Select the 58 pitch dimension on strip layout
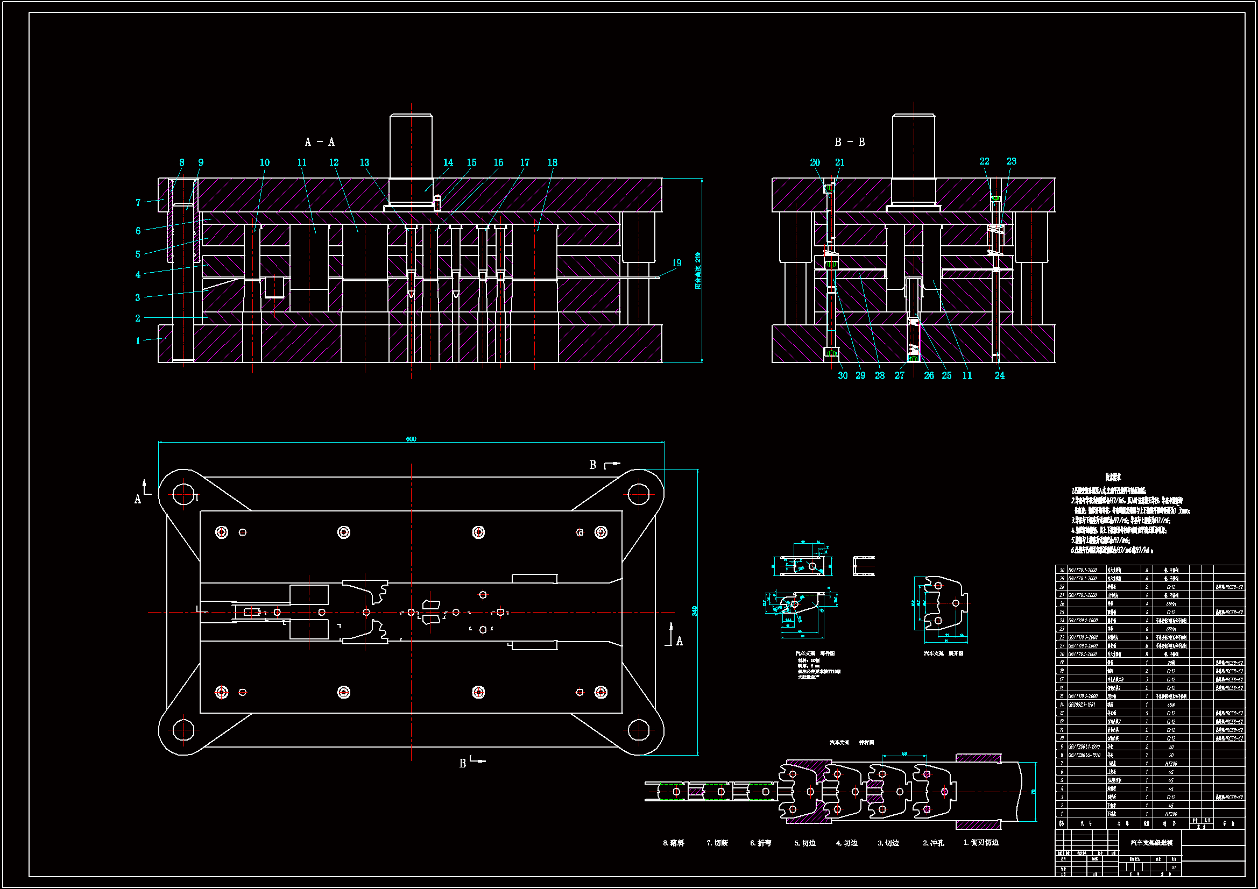 click(x=904, y=753)
